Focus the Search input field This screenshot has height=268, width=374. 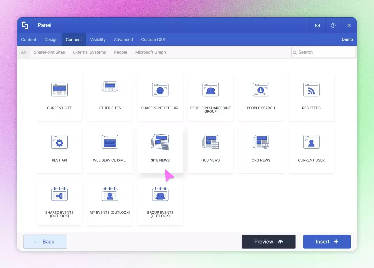tap(324, 52)
